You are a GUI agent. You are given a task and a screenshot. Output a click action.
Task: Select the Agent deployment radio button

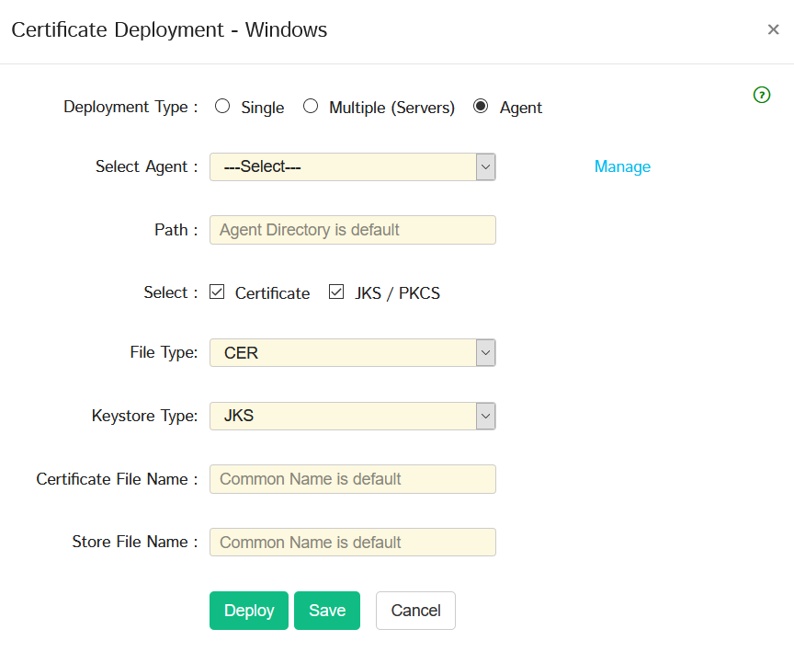click(481, 107)
